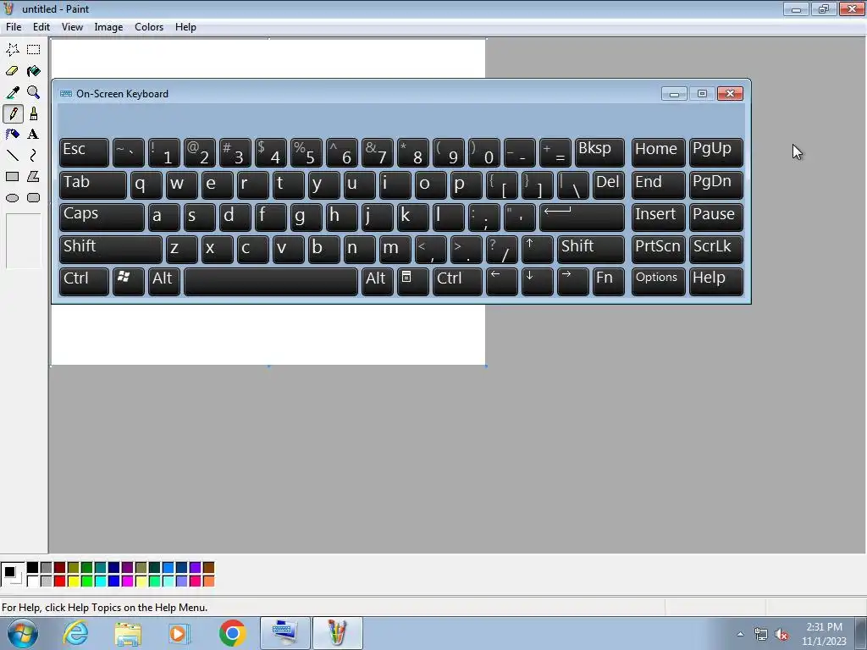
Task: Toggle the right Shift key
Action: 590,250
